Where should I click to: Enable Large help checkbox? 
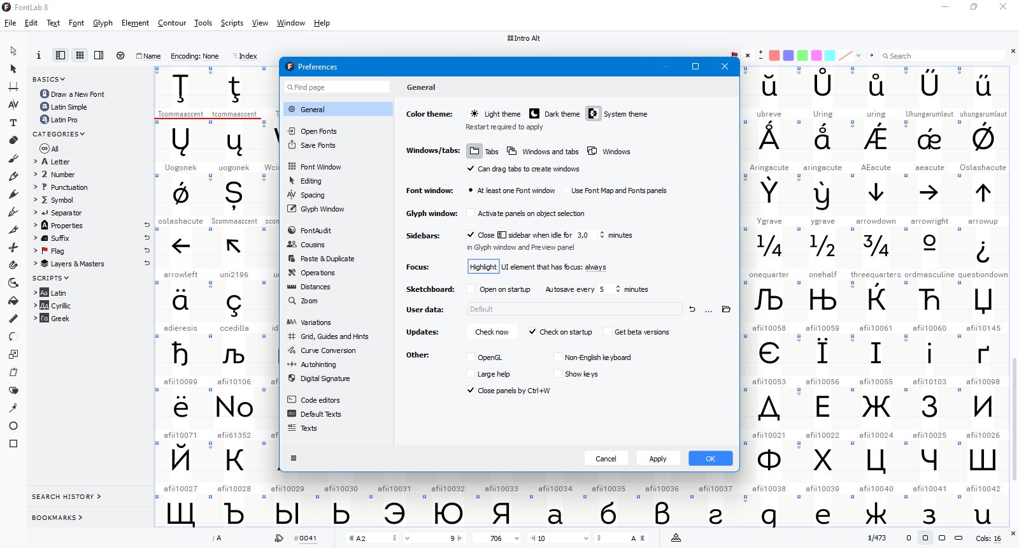pos(471,374)
